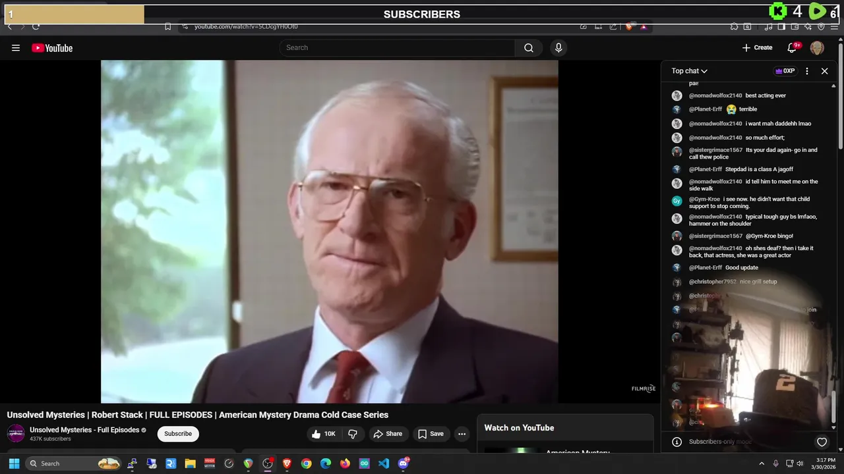Viewport: 844px width, 474px height.
Task: Click @Planet-Erff on the 'terrible' message
Action: (706, 109)
